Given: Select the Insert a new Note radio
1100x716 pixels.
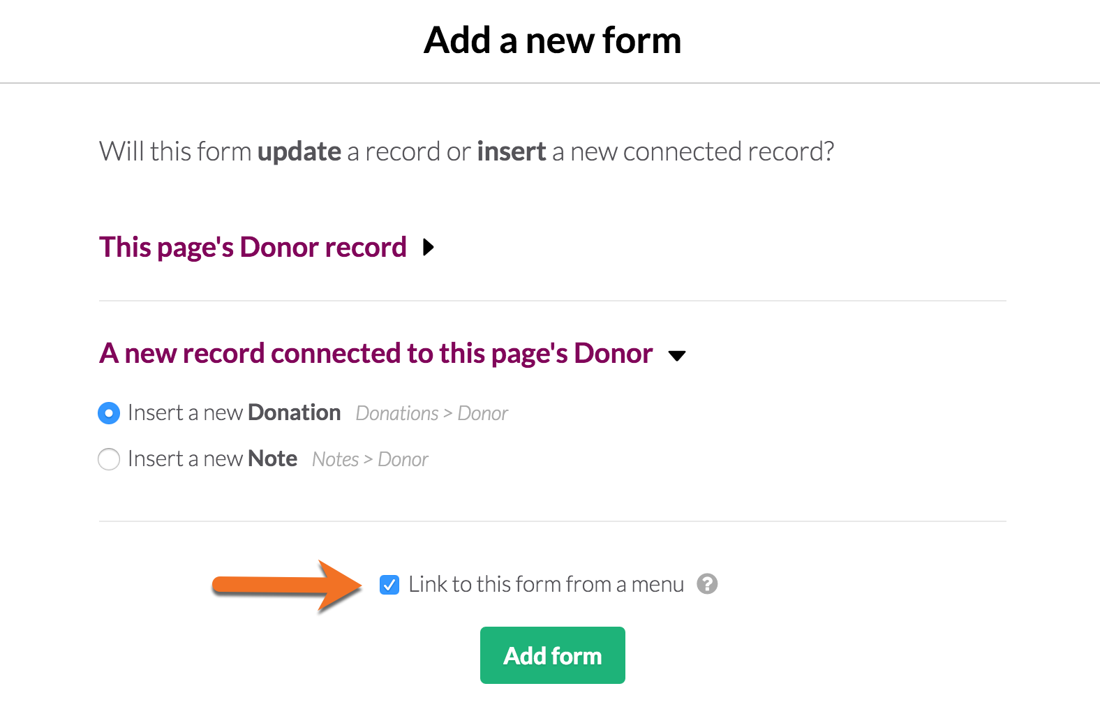Looking at the screenshot, I should 109,459.
